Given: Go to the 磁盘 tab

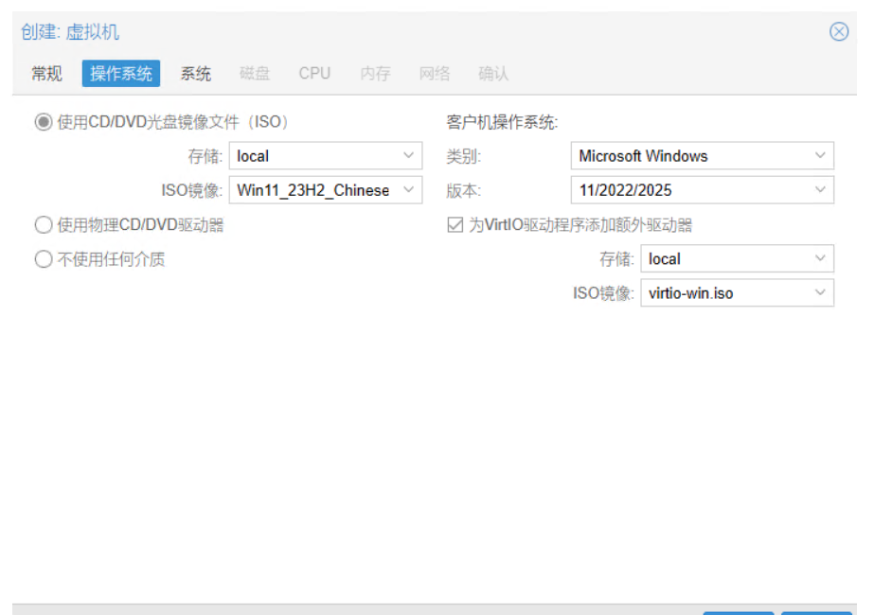Looking at the screenshot, I should point(255,74).
